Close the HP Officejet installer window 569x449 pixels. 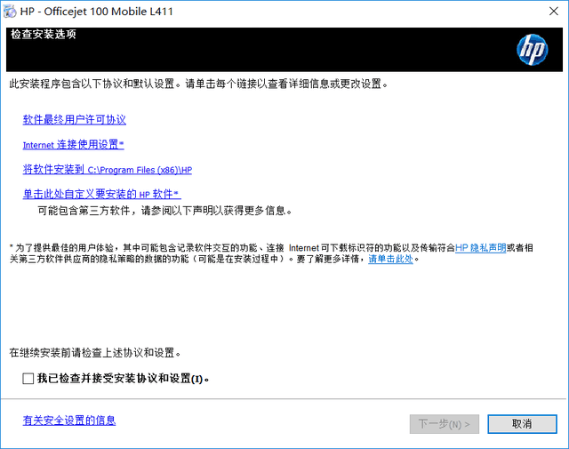(x=554, y=12)
